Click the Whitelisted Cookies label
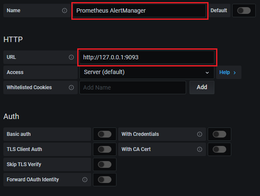The image size is (260, 196). (x=29, y=87)
